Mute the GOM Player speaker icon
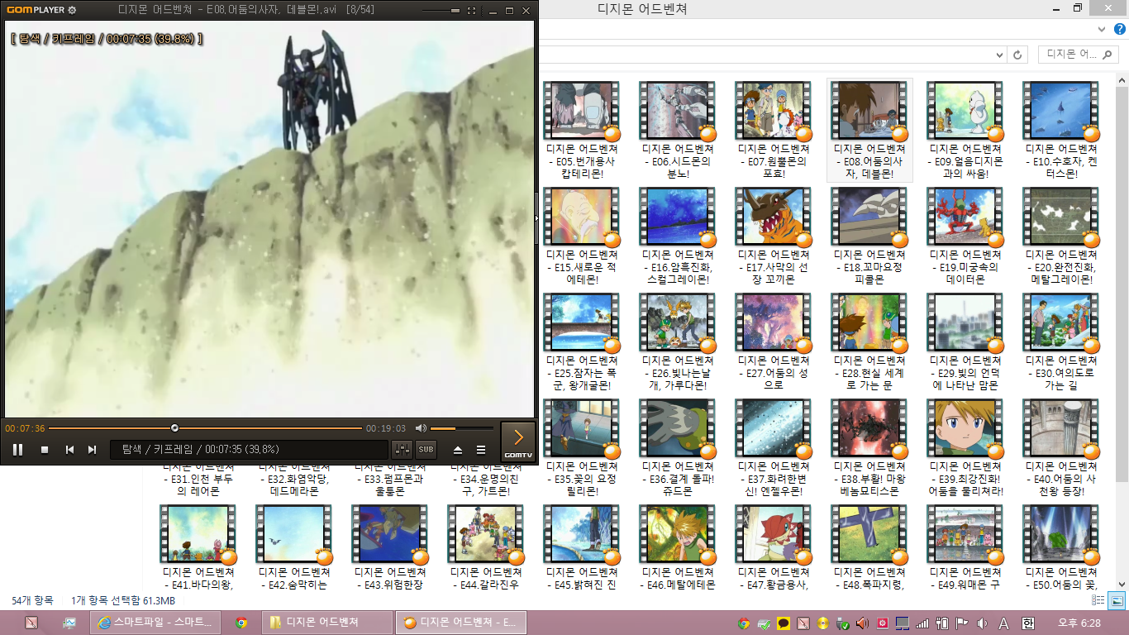 click(x=421, y=428)
